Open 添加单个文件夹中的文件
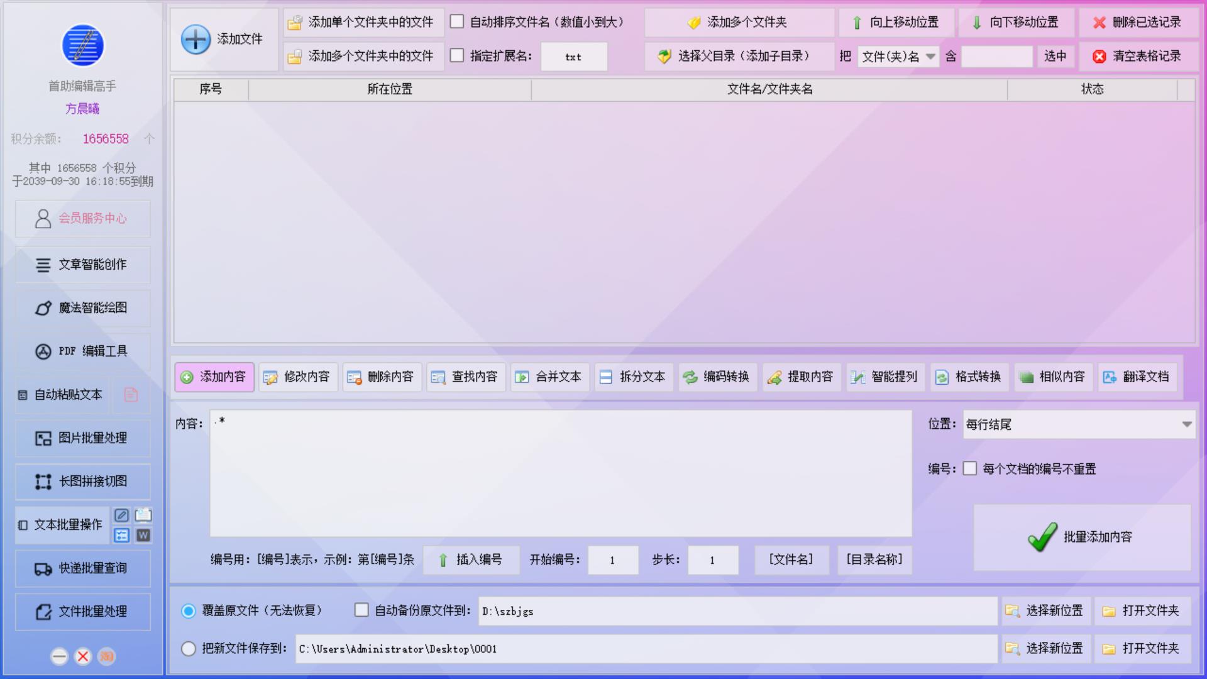 point(363,23)
